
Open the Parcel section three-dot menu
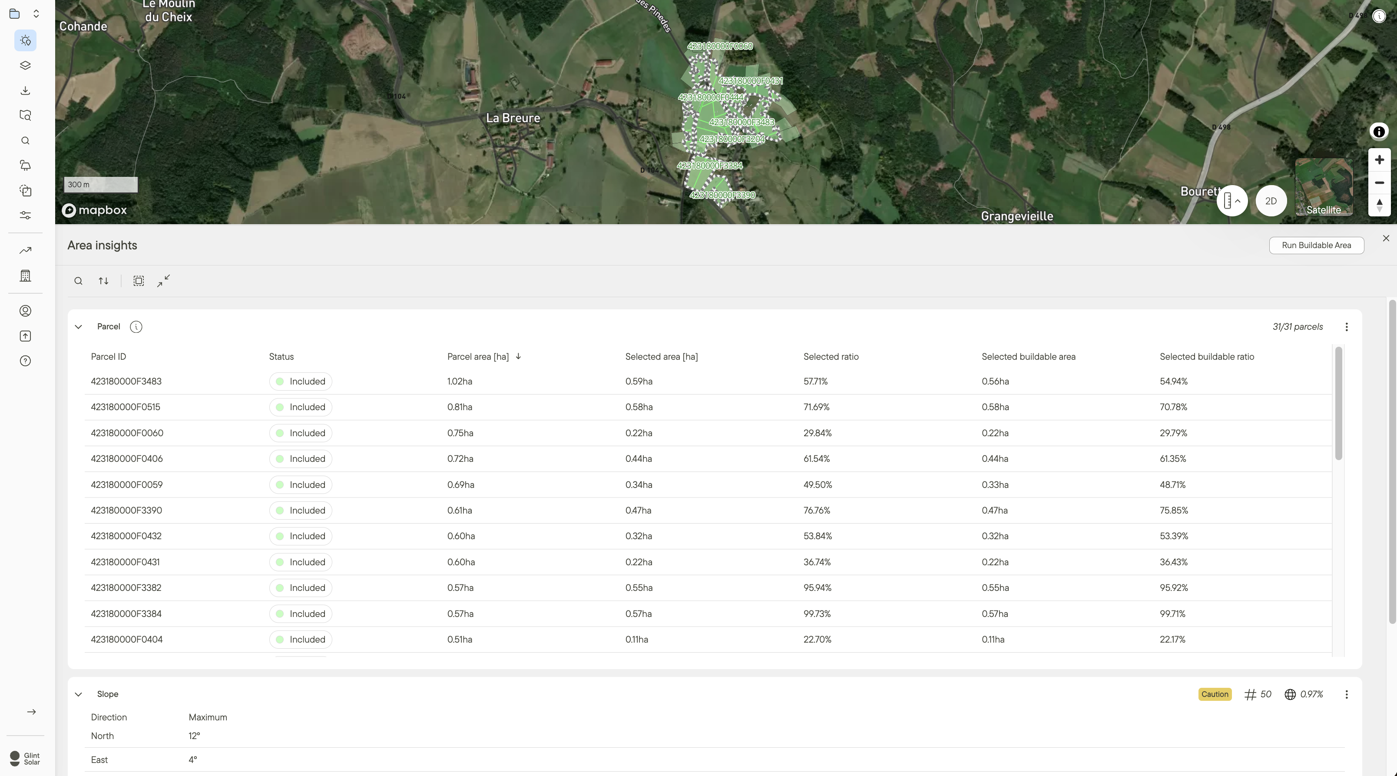1346,327
